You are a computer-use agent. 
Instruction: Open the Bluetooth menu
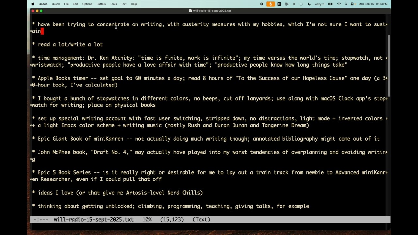tap(294, 4)
